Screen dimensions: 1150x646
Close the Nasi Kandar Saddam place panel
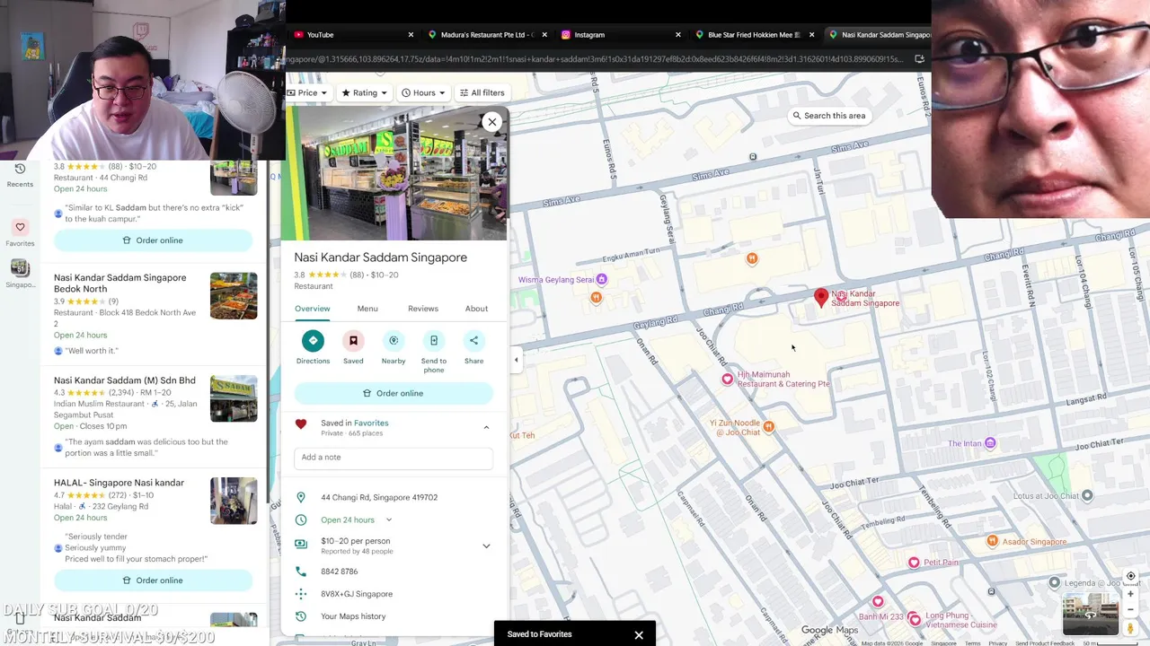pos(491,122)
